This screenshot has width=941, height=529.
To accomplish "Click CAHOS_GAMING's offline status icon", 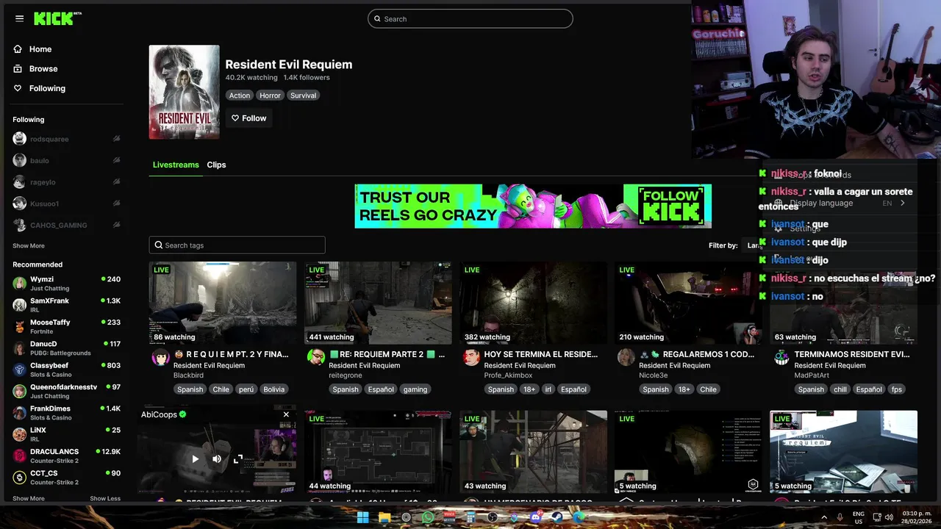I will tap(116, 226).
